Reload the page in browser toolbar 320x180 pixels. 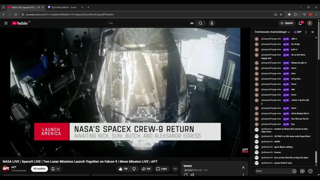pos(15,14)
